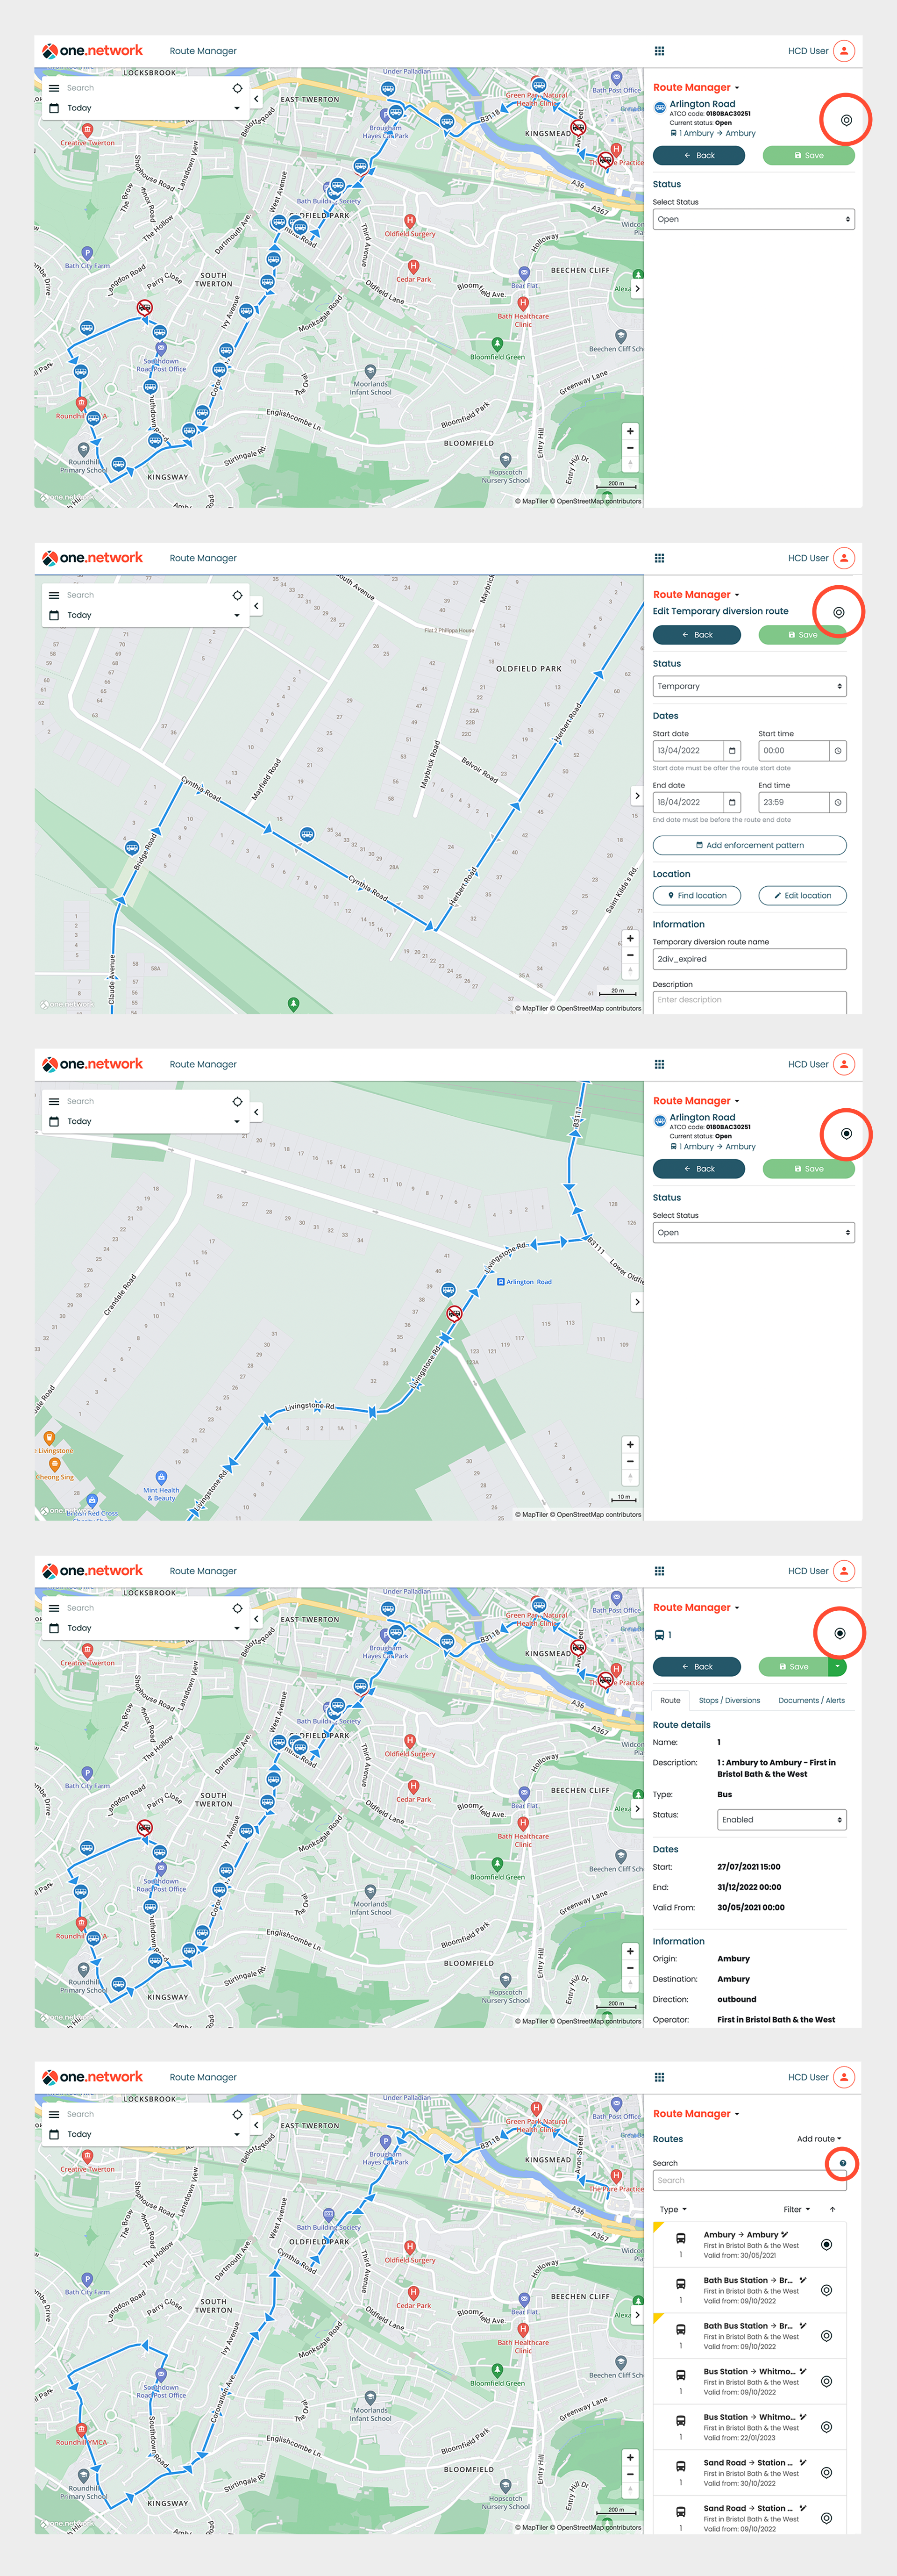Open start date calendar picker icon
Viewport: 897px width, 2576px height.
click(x=732, y=751)
